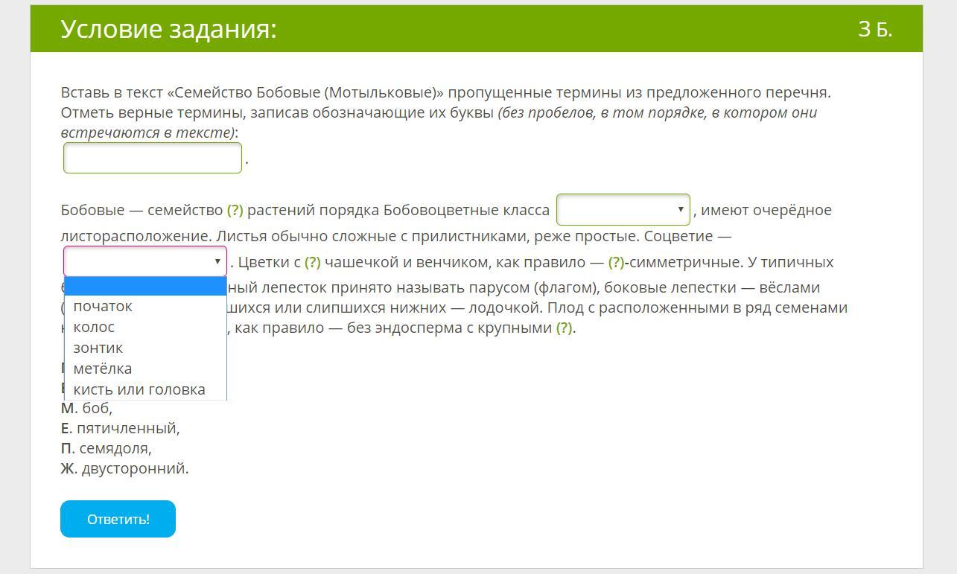Open the plant class dropdown after 'класса'

[623, 210]
